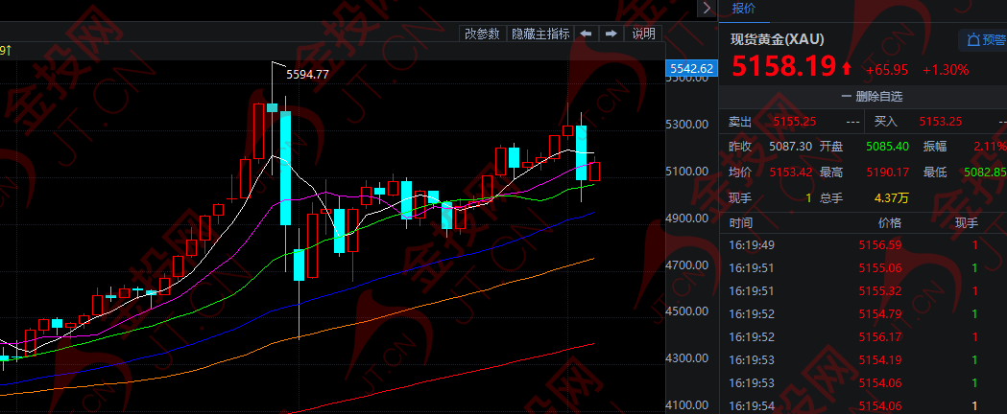Click the right arrow to shift chart forward
Screen dimensions: 1007x414
click(x=612, y=34)
